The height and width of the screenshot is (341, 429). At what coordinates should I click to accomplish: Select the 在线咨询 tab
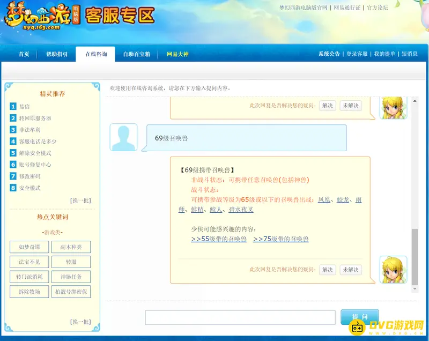[x=96, y=54]
